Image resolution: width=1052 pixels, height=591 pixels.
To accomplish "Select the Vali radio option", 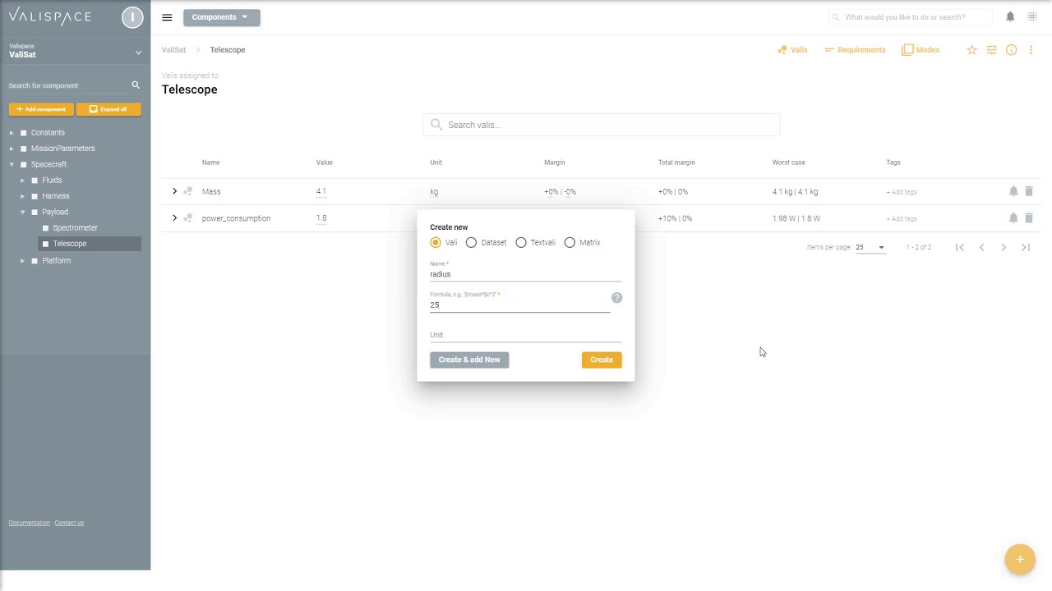I will (x=436, y=243).
